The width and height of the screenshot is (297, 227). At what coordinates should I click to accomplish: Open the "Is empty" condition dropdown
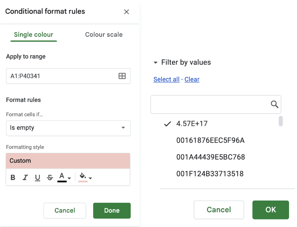[x=68, y=128]
